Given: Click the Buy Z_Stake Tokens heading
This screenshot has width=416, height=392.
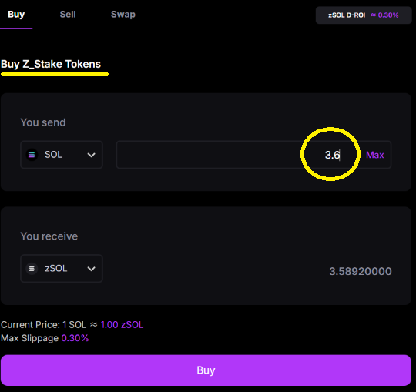Looking at the screenshot, I should tap(51, 64).
